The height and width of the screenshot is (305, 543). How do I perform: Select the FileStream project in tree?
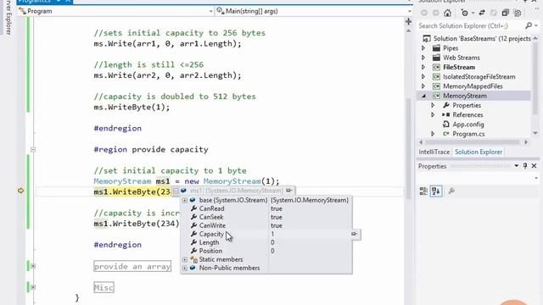pos(459,67)
